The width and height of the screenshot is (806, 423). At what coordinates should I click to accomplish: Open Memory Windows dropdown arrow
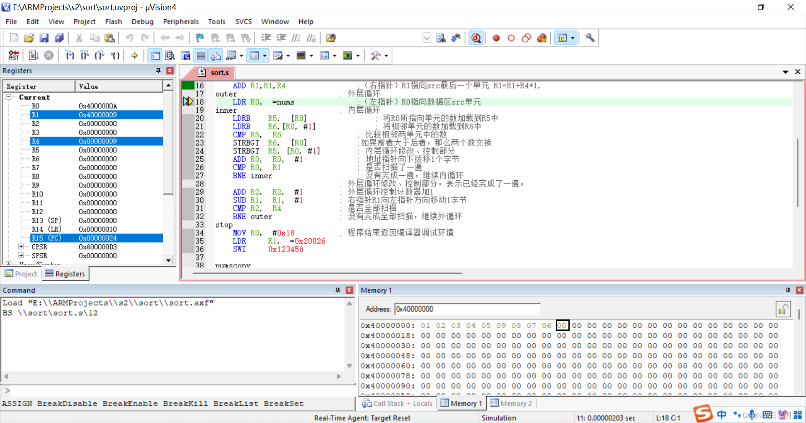[264, 56]
